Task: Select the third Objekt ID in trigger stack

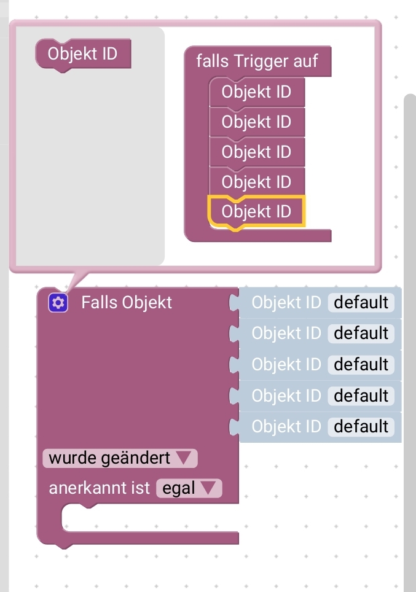Action: pyautogui.click(x=256, y=151)
